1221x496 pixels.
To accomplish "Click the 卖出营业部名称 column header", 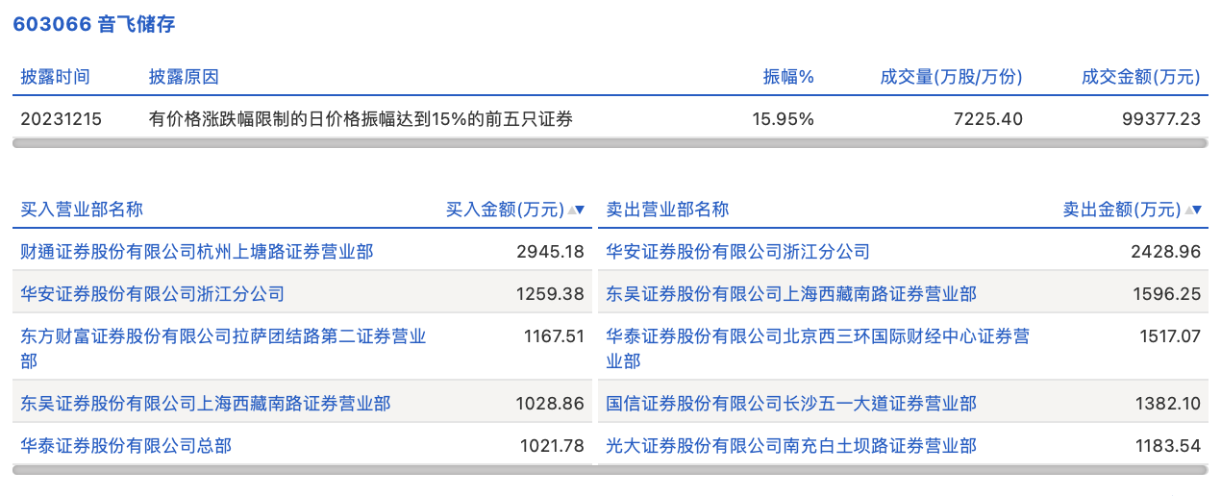I will [x=667, y=210].
